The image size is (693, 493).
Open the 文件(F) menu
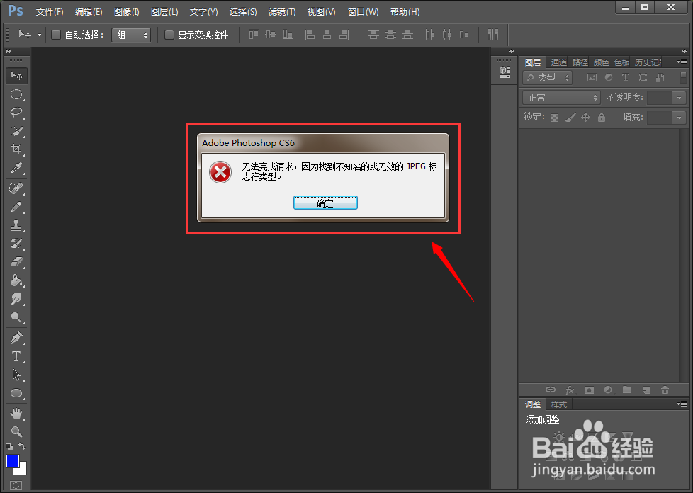[x=50, y=12]
